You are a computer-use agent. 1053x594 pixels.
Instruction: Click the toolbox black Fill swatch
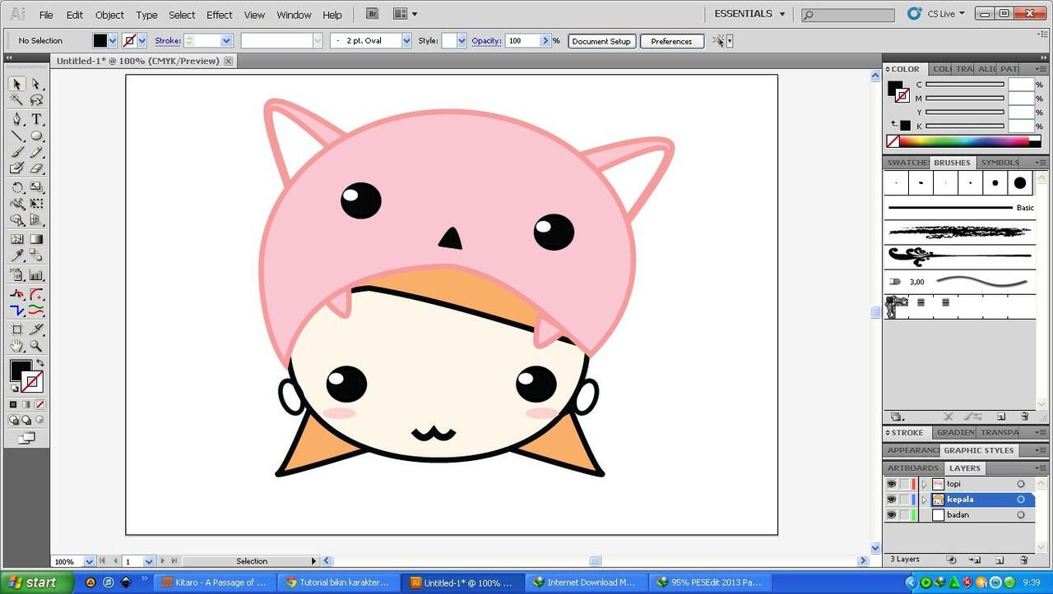point(21,371)
